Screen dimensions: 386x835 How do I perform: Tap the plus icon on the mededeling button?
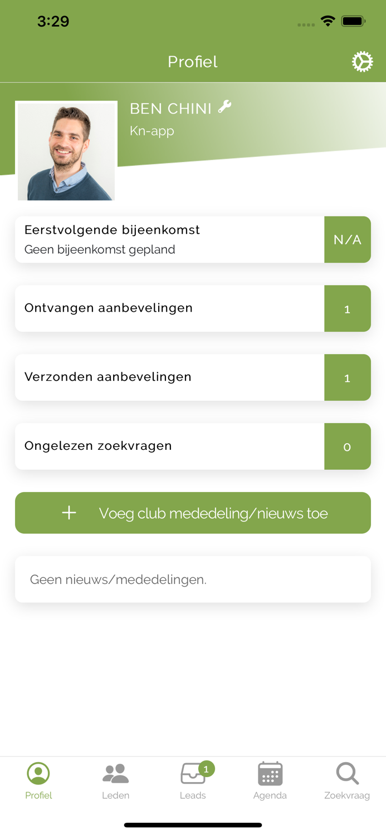click(x=69, y=513)
